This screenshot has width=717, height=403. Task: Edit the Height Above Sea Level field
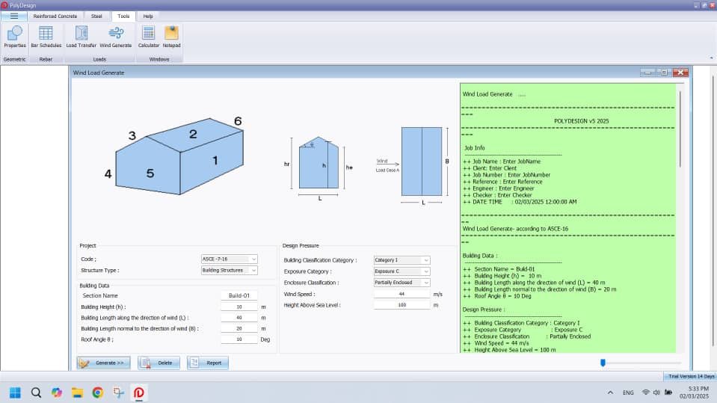click(x=401, y=304)
